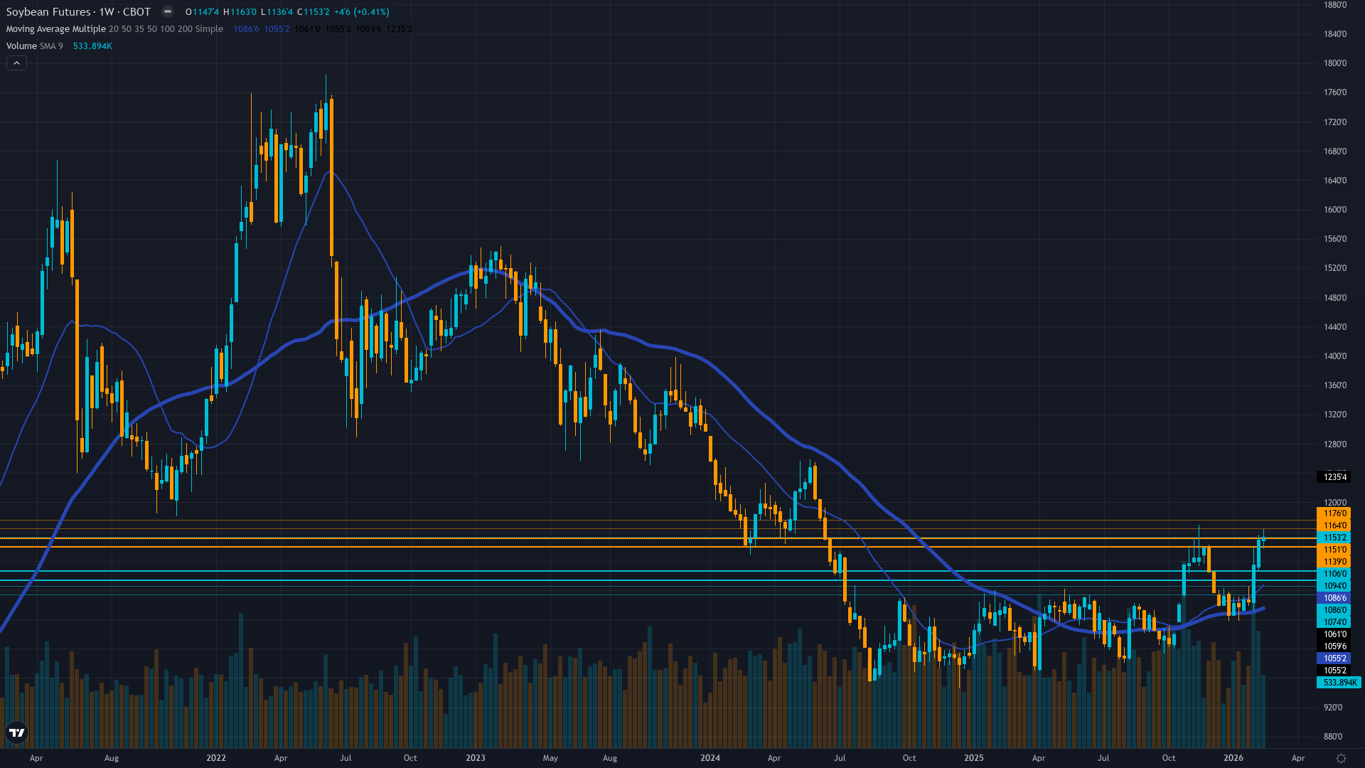Click the cyan 1074'0 price label

tap(1334, 622)
